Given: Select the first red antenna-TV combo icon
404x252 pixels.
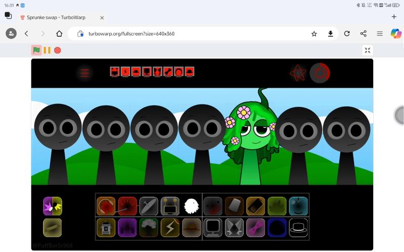Looking at the screenshot, I should click(115, 72).
